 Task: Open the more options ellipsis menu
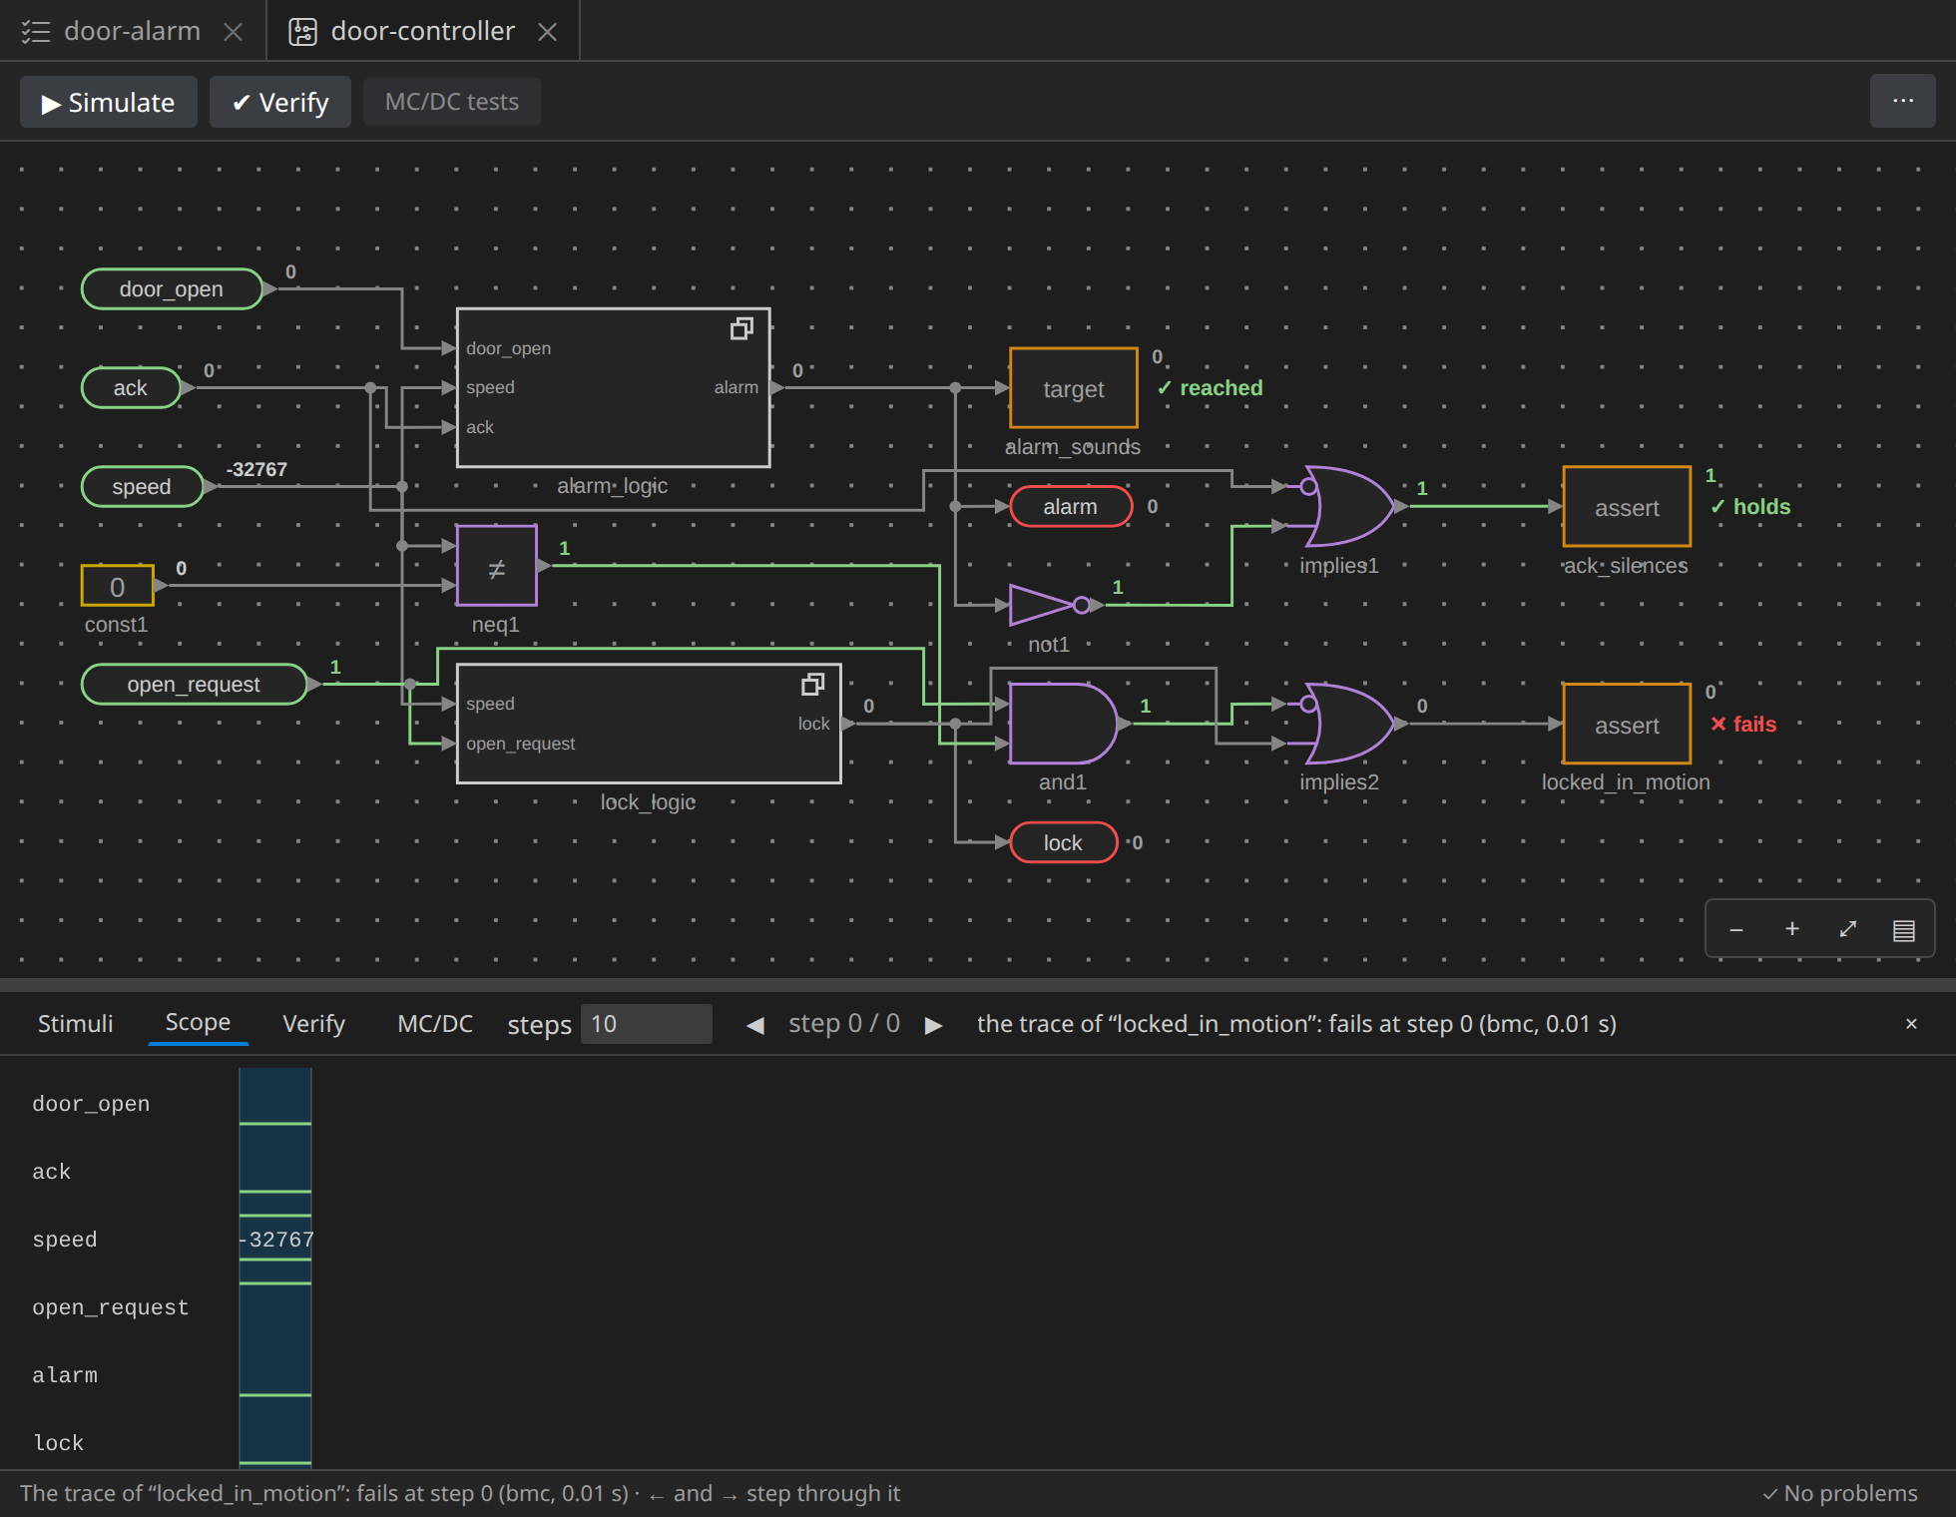point(1903,101)
